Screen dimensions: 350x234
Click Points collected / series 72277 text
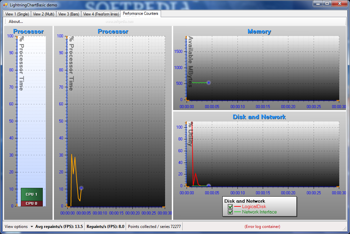click(x=154, y=226)
